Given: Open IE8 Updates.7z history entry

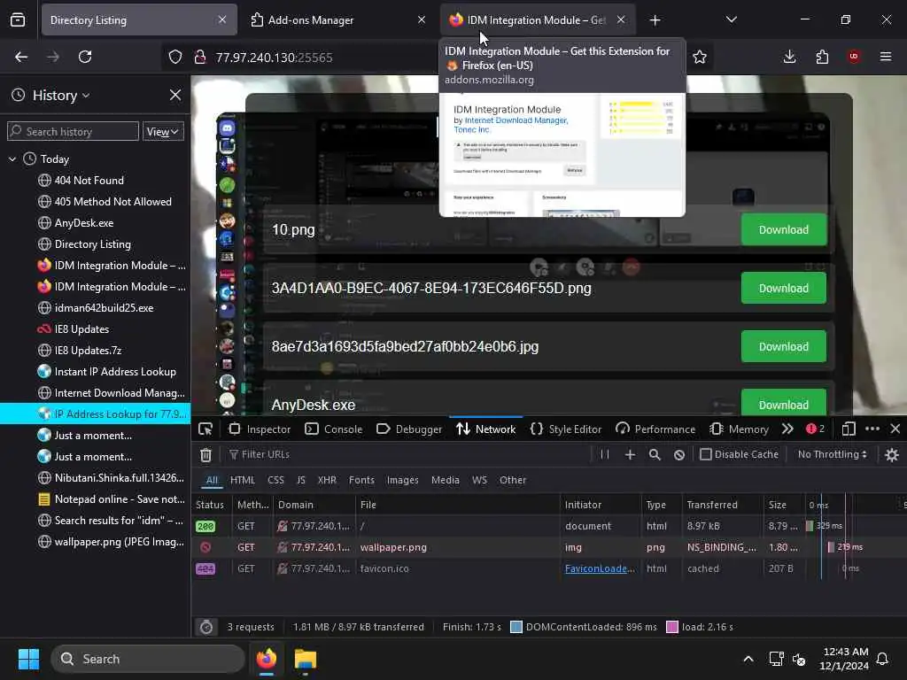Looking at the screenshot, I should (x=88, y=351).
